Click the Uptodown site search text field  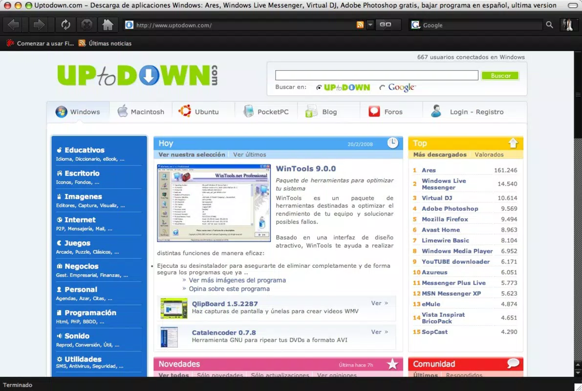(x=376, y=75)
